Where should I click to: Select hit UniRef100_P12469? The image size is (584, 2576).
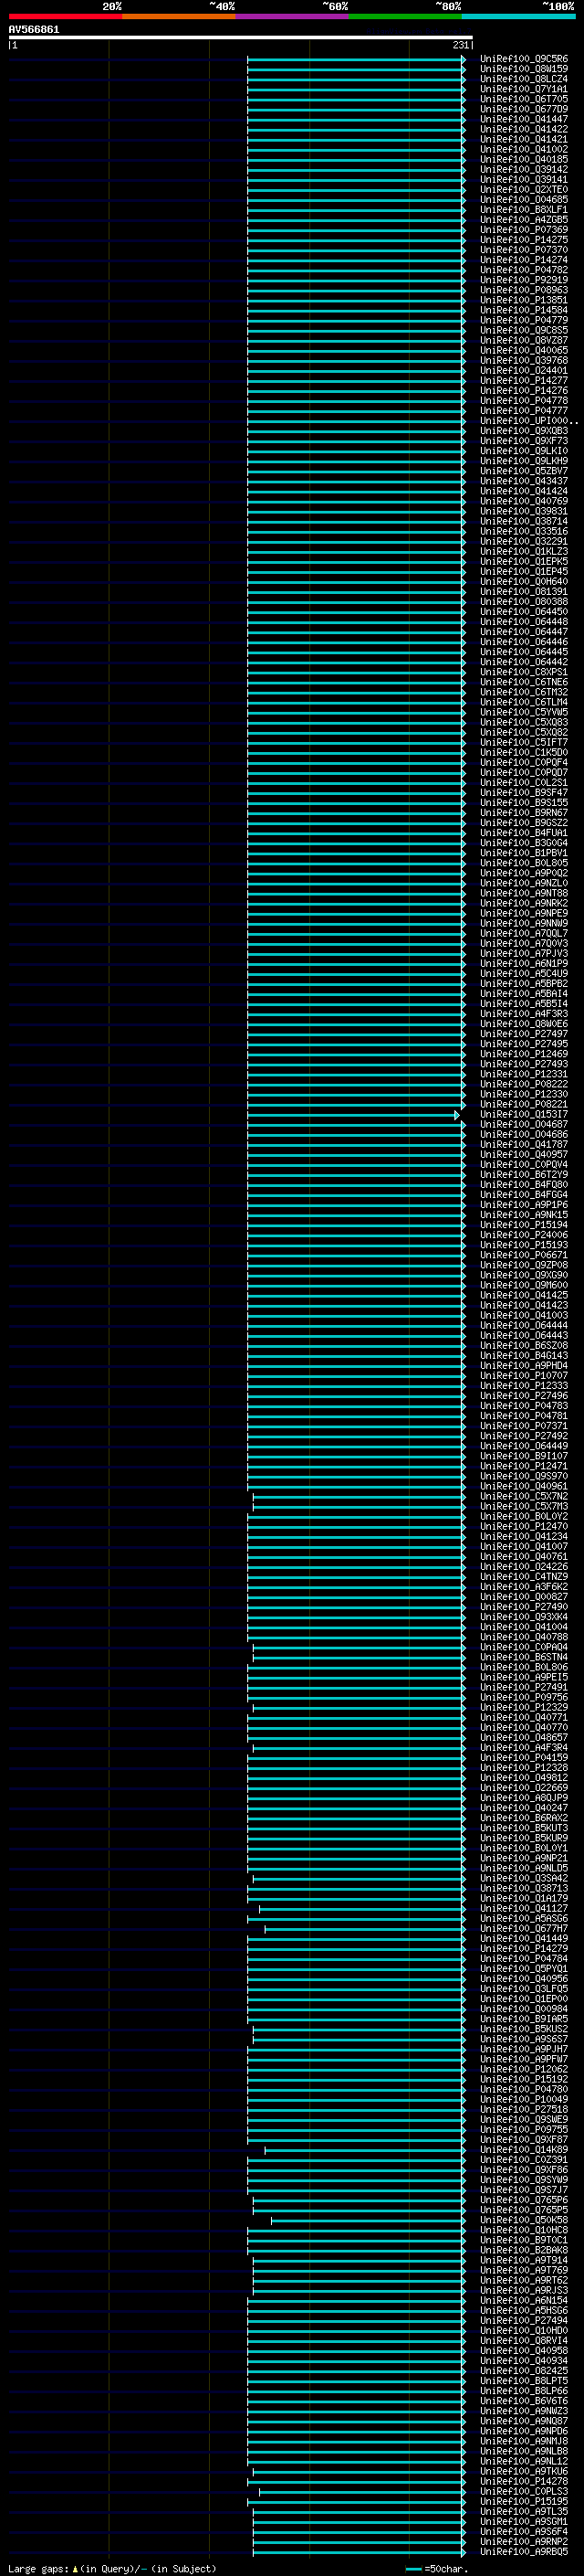click(x=523, y=1054)
